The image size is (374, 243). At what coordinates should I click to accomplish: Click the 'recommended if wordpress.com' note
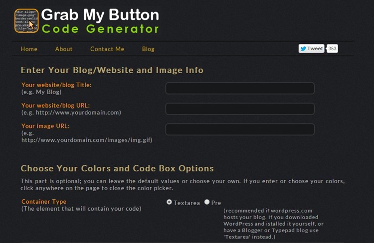tap(273, 224)
